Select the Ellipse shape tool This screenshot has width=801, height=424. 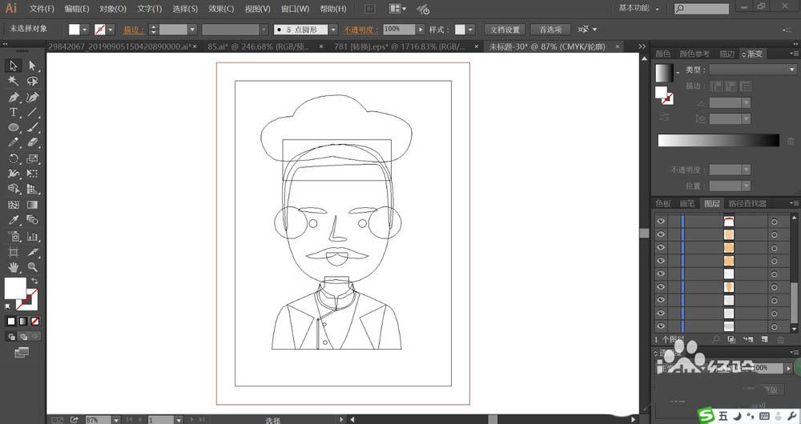tap(14, 127)
